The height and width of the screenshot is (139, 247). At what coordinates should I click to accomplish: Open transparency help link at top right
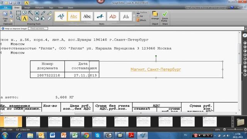tap(206, 8)
